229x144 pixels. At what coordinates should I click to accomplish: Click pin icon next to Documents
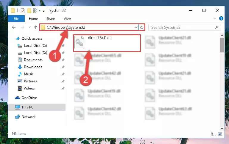pos(63,60)
